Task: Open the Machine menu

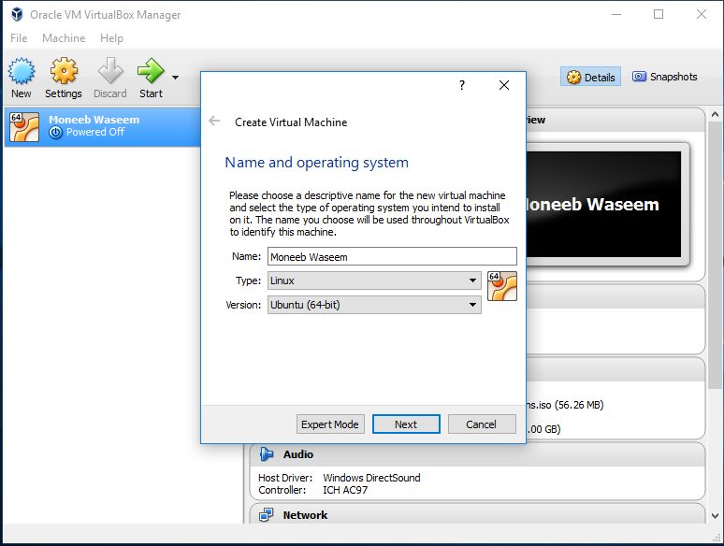Action: pyautogui.click(x=64, y=37)
